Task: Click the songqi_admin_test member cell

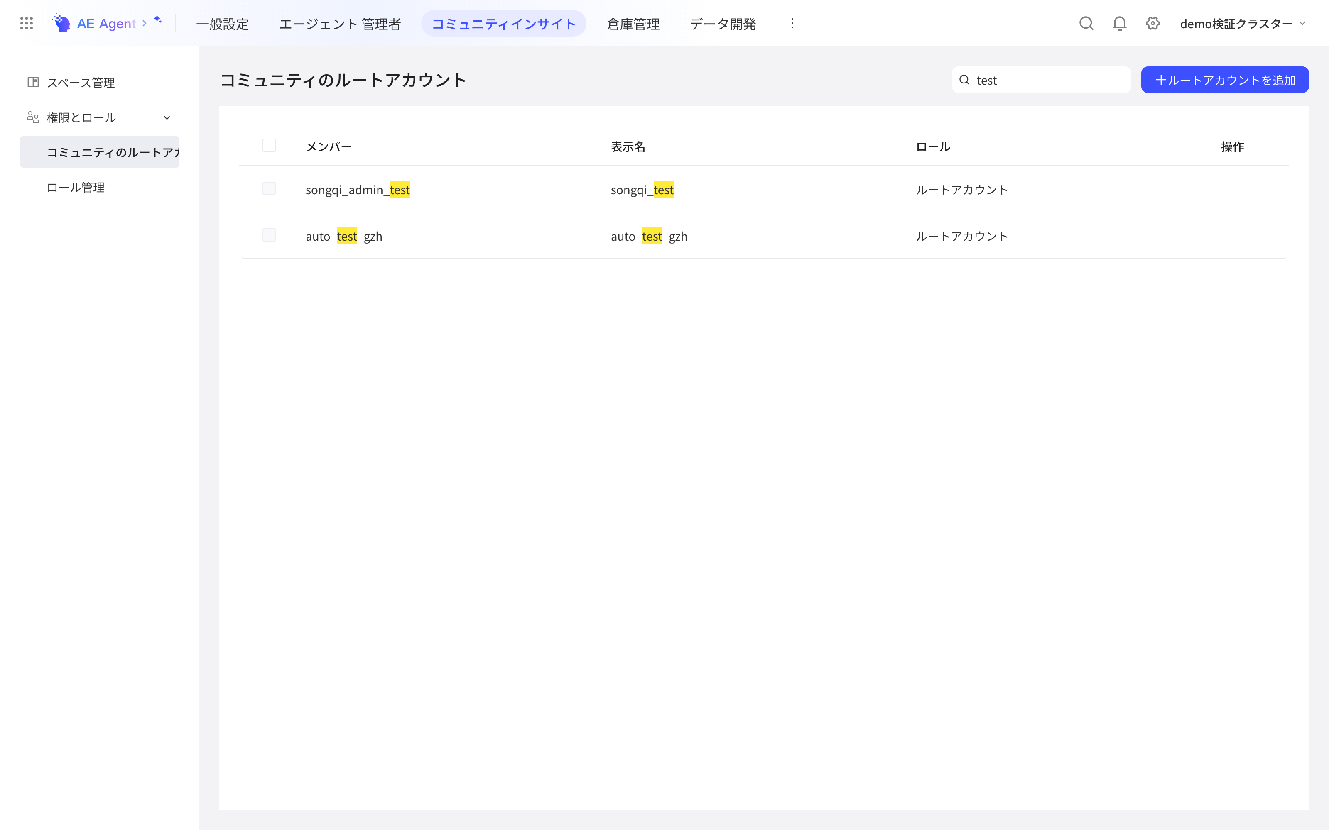Action: click(358, 189)
